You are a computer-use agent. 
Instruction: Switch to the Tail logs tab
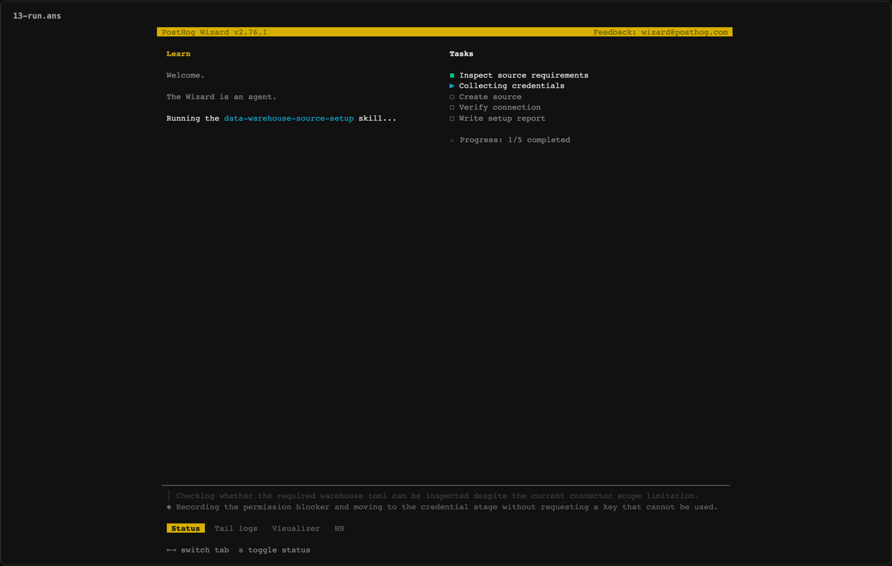[236, 528]
